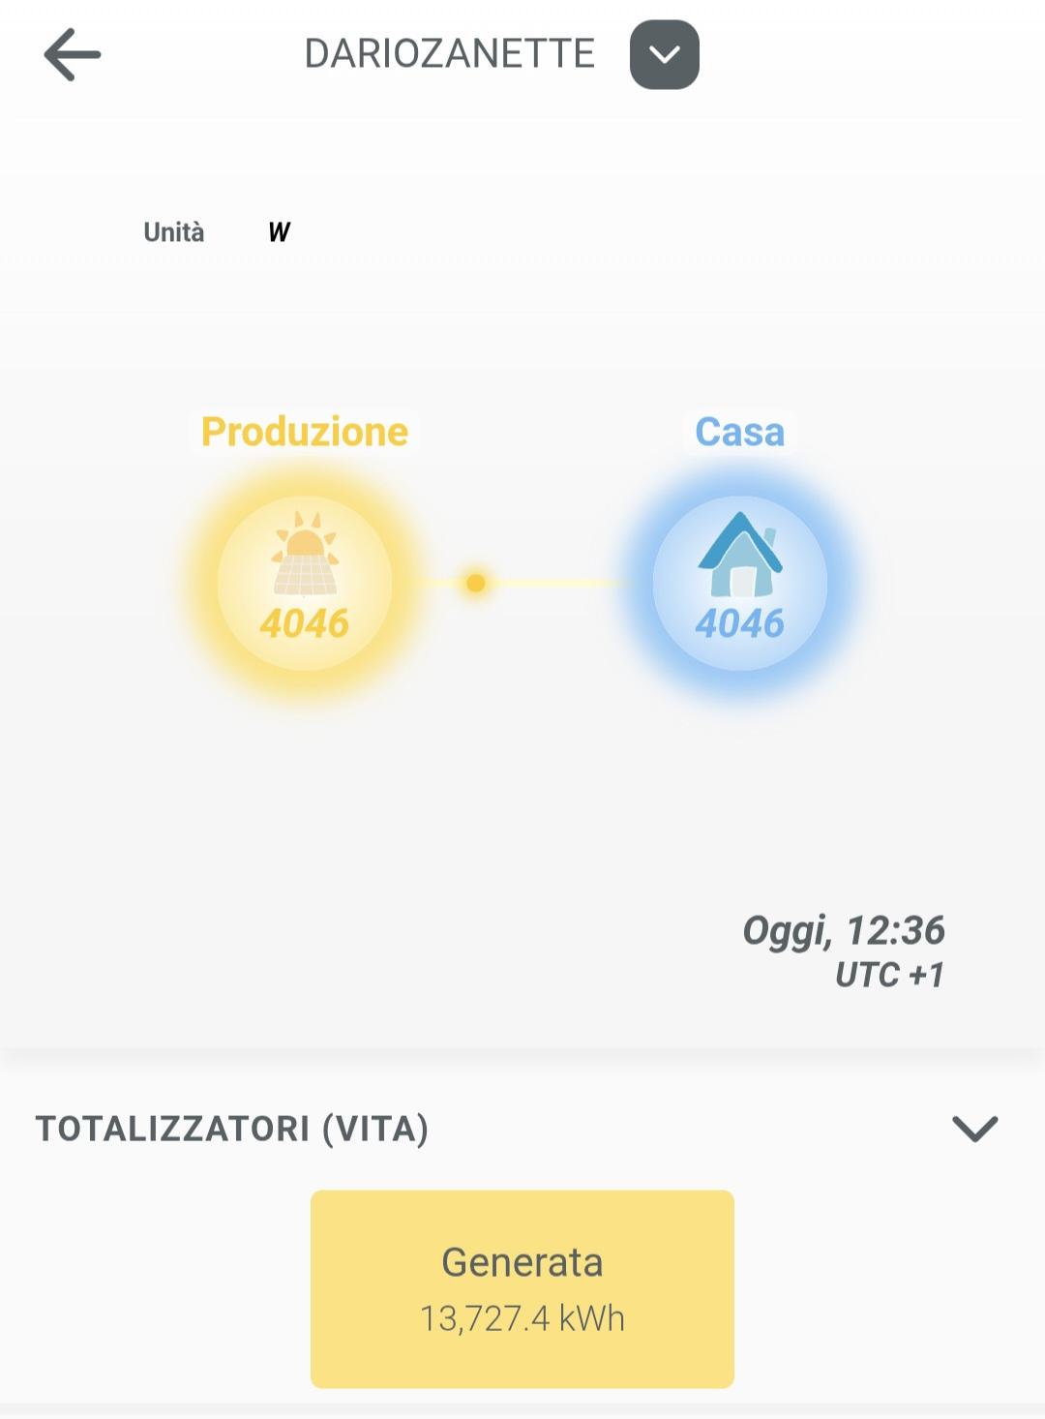
Task: Collapse the Totalizzatori section chevron
Action: (974, 1129)
